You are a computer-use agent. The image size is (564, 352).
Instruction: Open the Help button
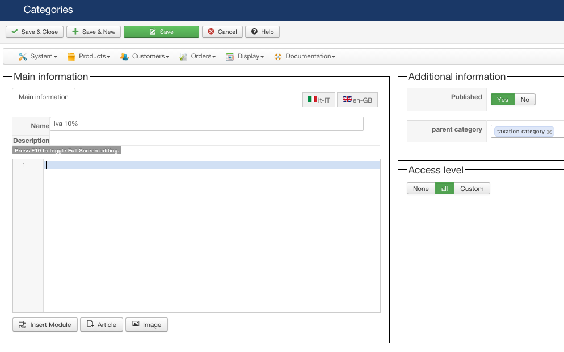[262, 32]
